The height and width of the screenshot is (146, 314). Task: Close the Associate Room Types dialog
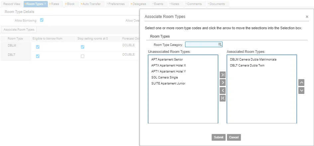click(x=307, y=17)
